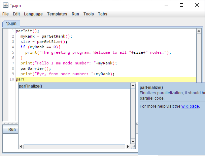Open the wiki page link
The height and width of the screenshot is (156, 205).
click(x=190, y=106)
